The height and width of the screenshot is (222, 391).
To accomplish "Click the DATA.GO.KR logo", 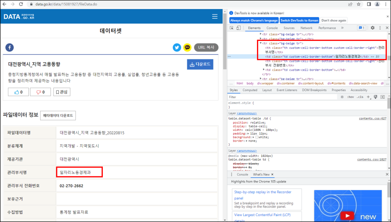I will coord(19,17).
